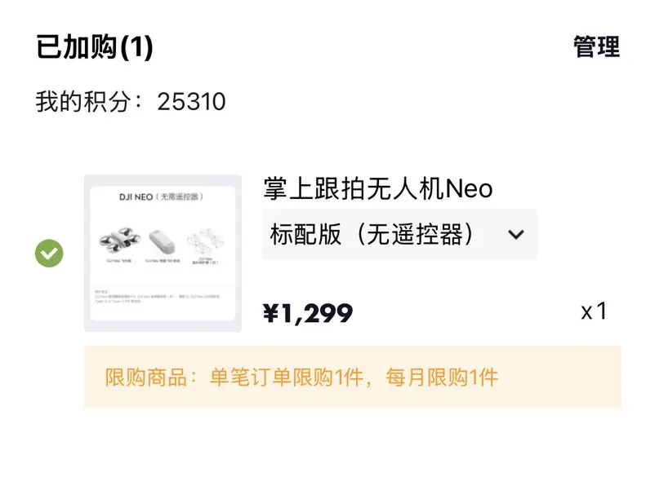This screenshot has width=655, height=490.
Task: Uncheck the green item selection checkmark
Action: click(49, 253)
